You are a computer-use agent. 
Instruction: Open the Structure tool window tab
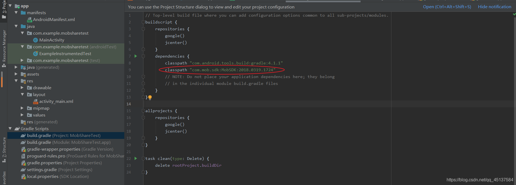click(4, 150)
